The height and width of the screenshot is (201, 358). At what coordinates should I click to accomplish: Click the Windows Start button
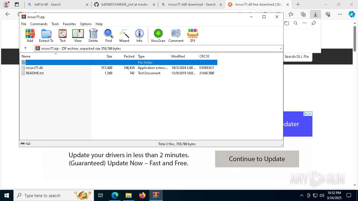(7, 195)
